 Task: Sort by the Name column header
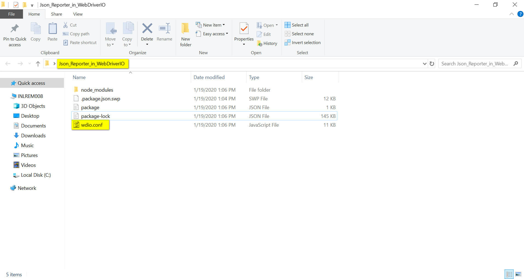pos(131,77)
